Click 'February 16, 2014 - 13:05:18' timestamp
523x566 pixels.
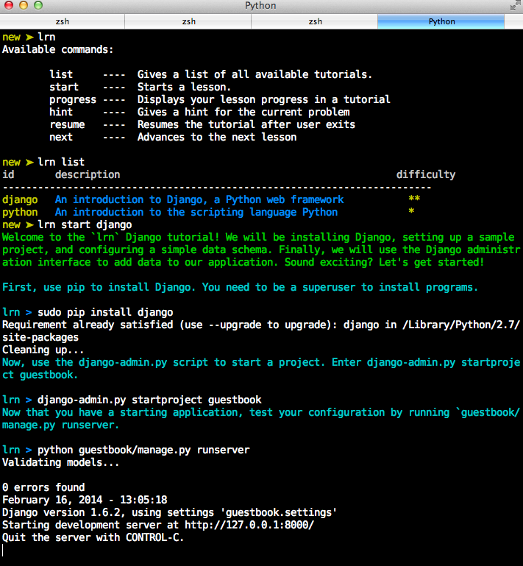pos(85,500)
